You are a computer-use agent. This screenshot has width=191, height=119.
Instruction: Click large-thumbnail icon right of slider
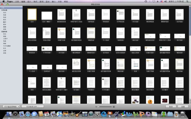pyautogui.click(x=114, y=107)
